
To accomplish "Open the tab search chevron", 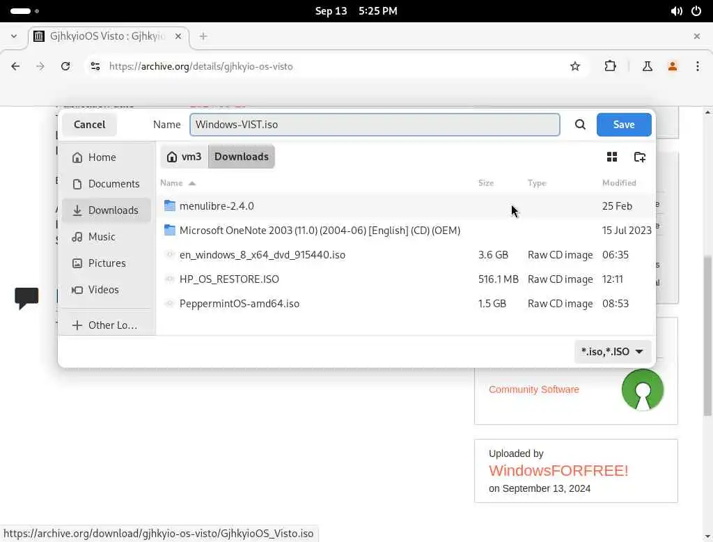I will [x=14, y=36].
